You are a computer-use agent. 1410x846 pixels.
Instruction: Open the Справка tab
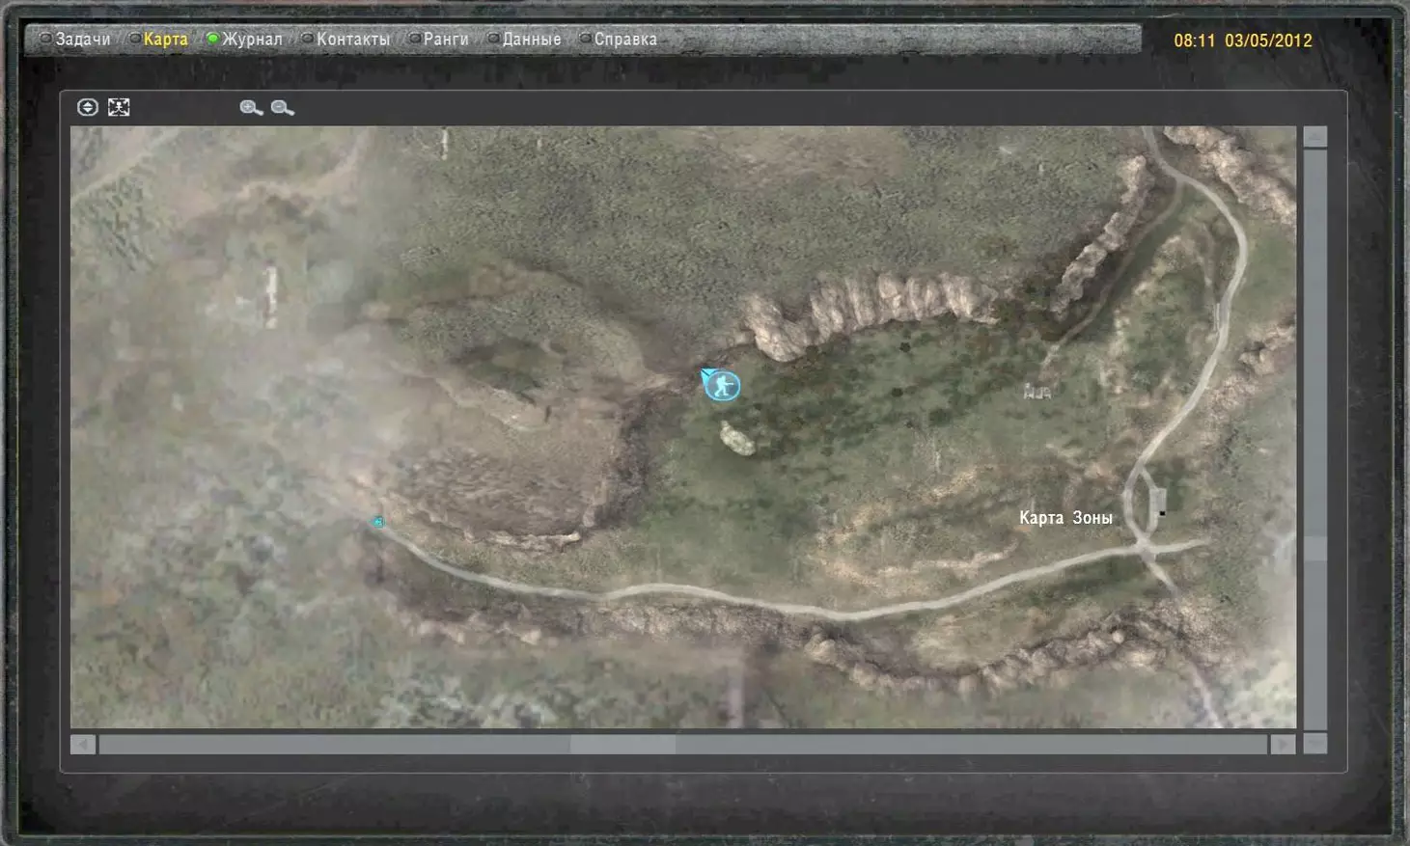pos(618,40)
